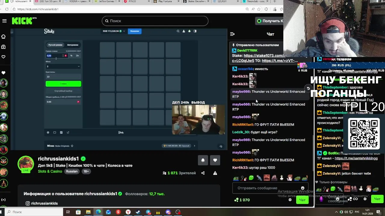Open the blue Кошелек wallet button

pos(134,31)
